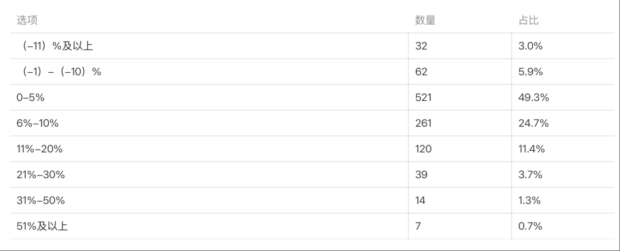Click the quantity cell showing 120

(x=423, y=149)
